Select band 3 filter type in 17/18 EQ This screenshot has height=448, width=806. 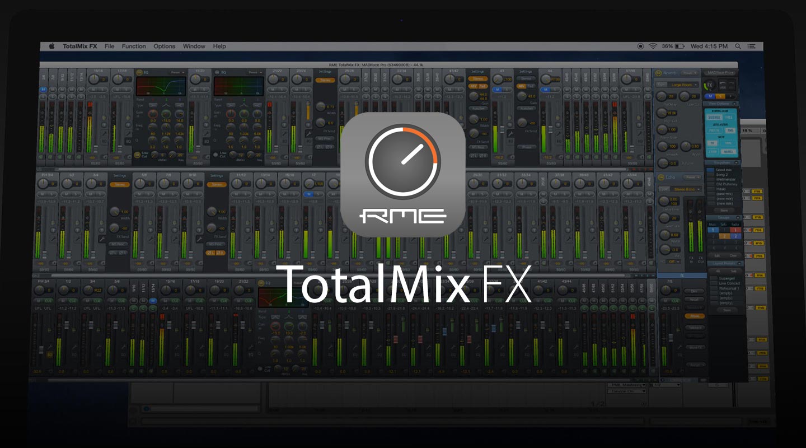coord(180,105)
